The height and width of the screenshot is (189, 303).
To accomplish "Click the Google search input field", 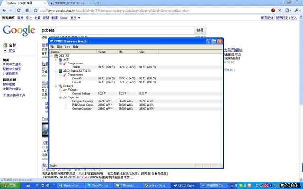I will coord(117,30).
